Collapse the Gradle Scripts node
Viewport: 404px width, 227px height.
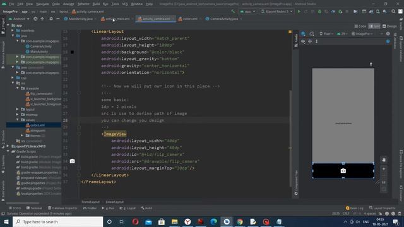point(8,151)
